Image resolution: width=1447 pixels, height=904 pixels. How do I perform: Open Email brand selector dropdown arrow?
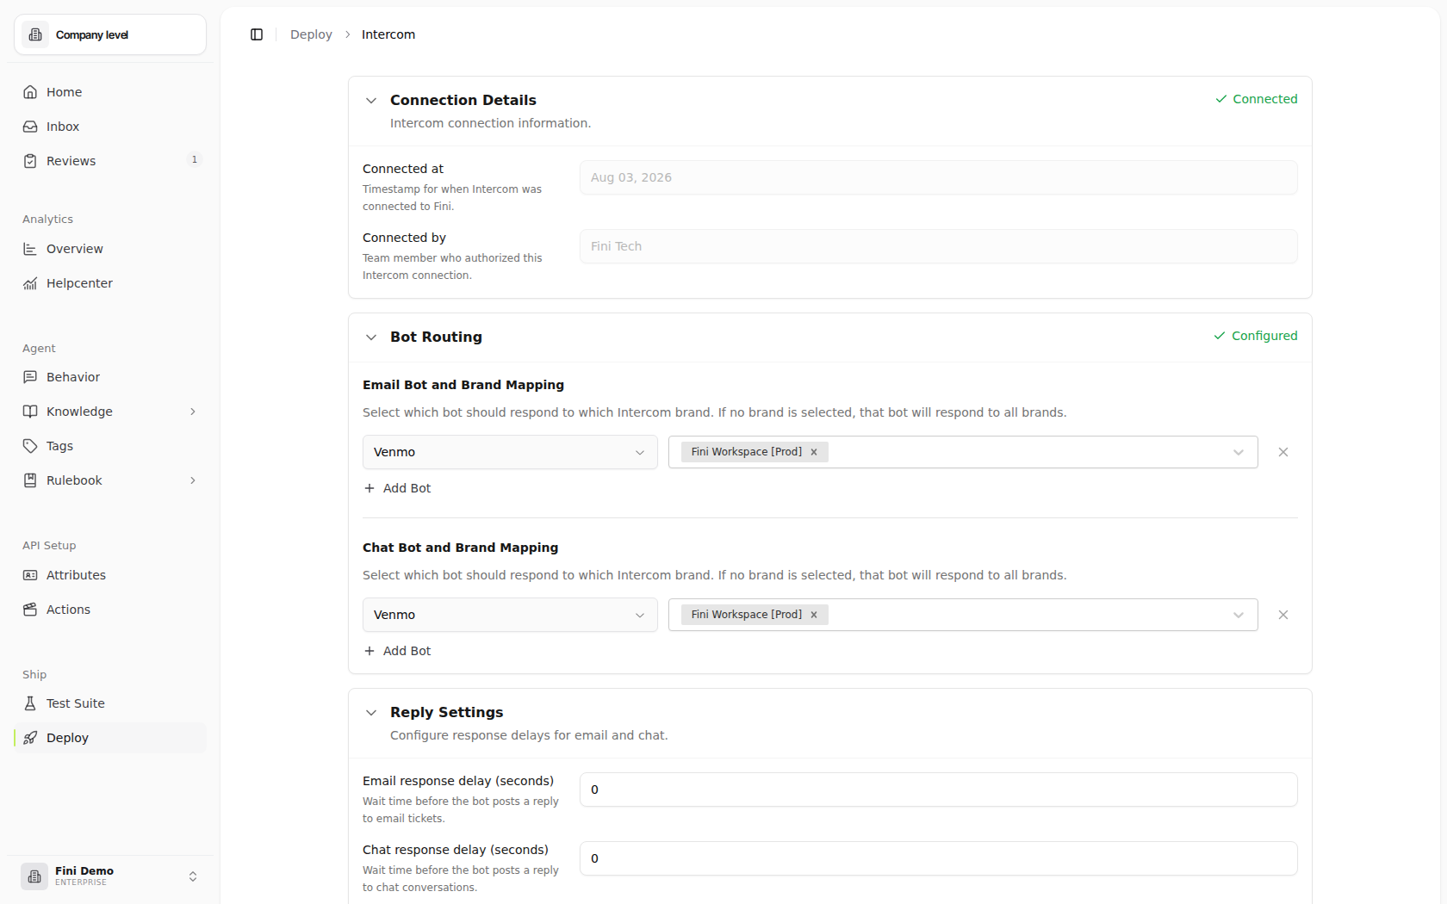[1239, 452]
